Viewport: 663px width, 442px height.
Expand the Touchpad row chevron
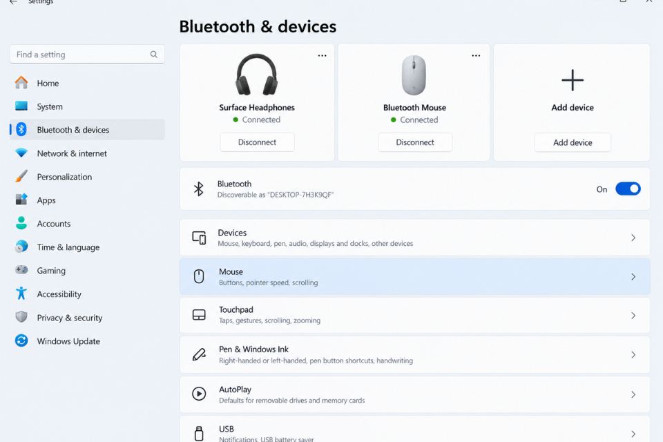click(633, 316)
